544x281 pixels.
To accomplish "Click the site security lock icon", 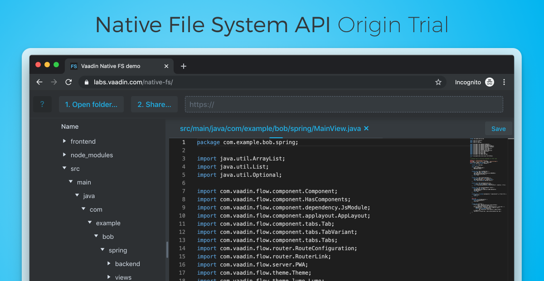I will tap(86, 82).
